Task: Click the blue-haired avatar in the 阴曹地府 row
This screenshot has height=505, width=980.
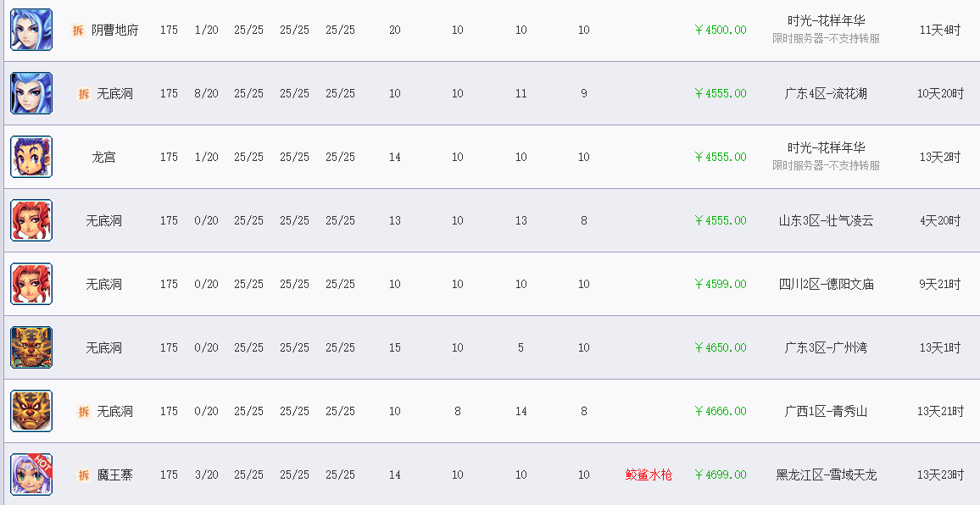Action: [x=31, y=30]
